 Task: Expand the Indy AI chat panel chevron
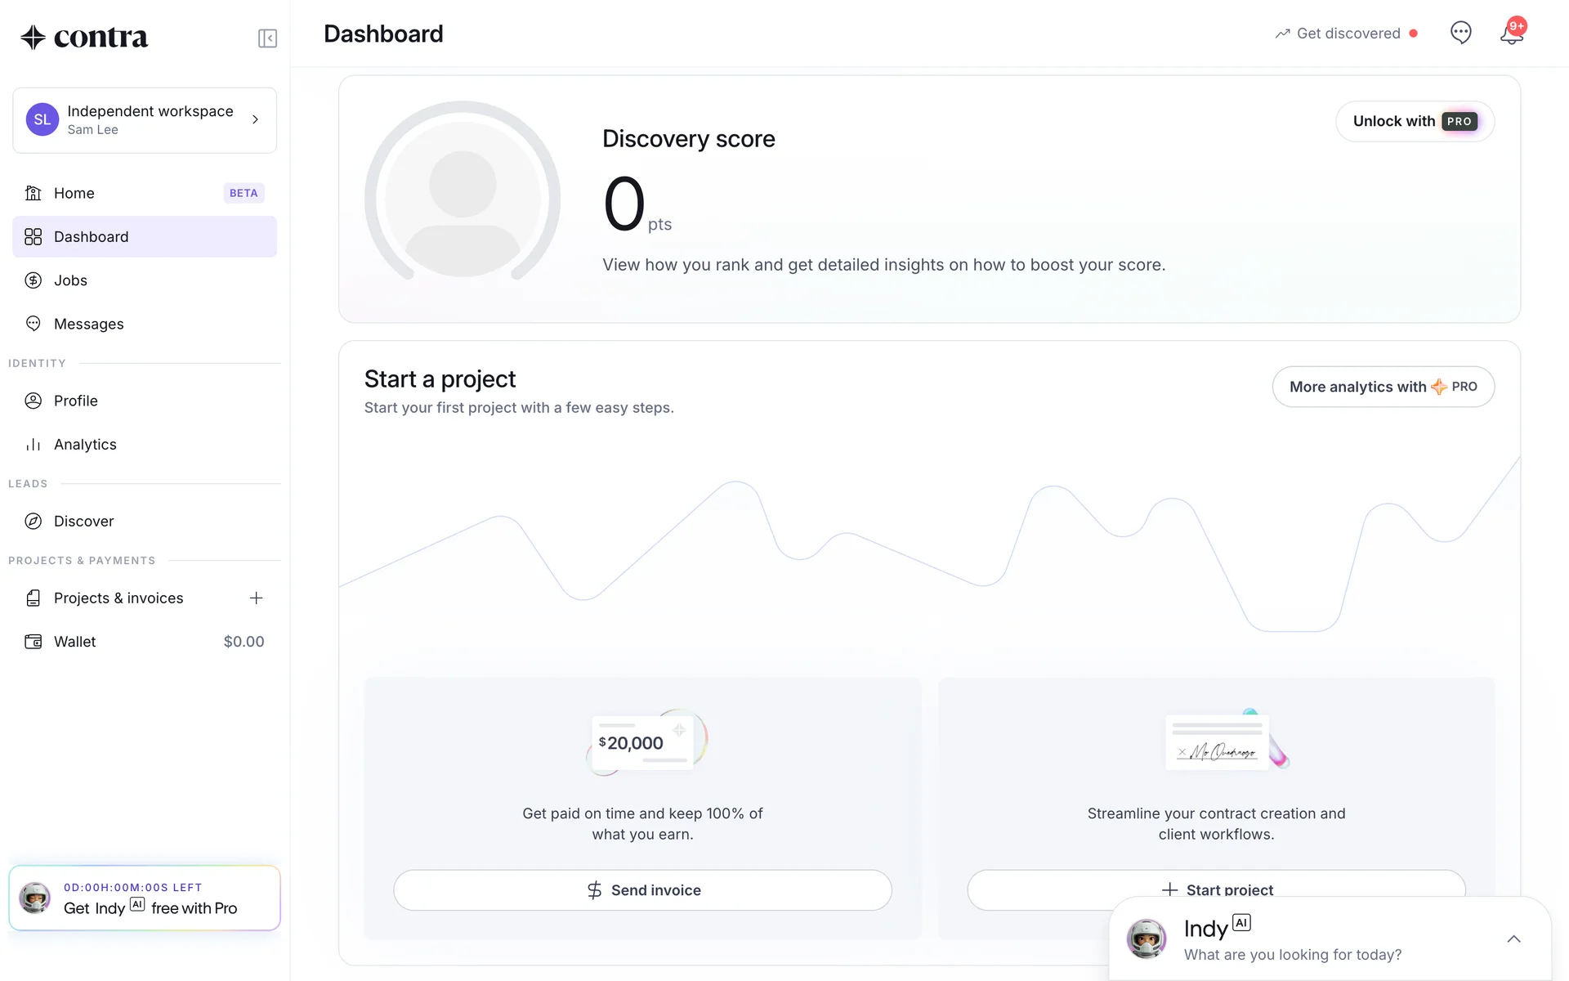[1513, 938]
